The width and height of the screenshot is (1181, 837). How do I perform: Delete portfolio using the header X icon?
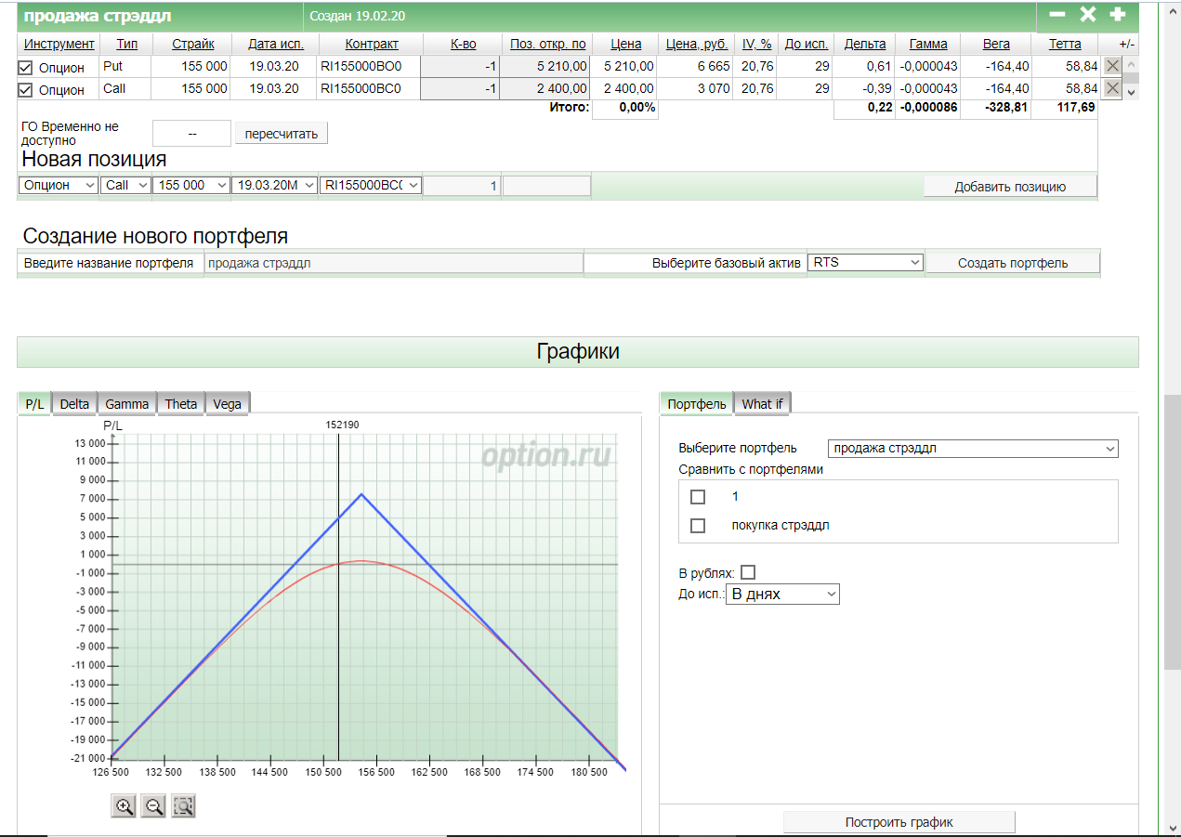(x=1087, y=15)
